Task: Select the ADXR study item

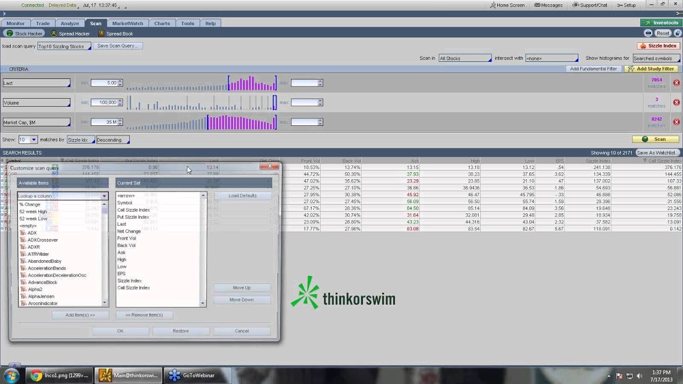Action: (x=34, y=247)
